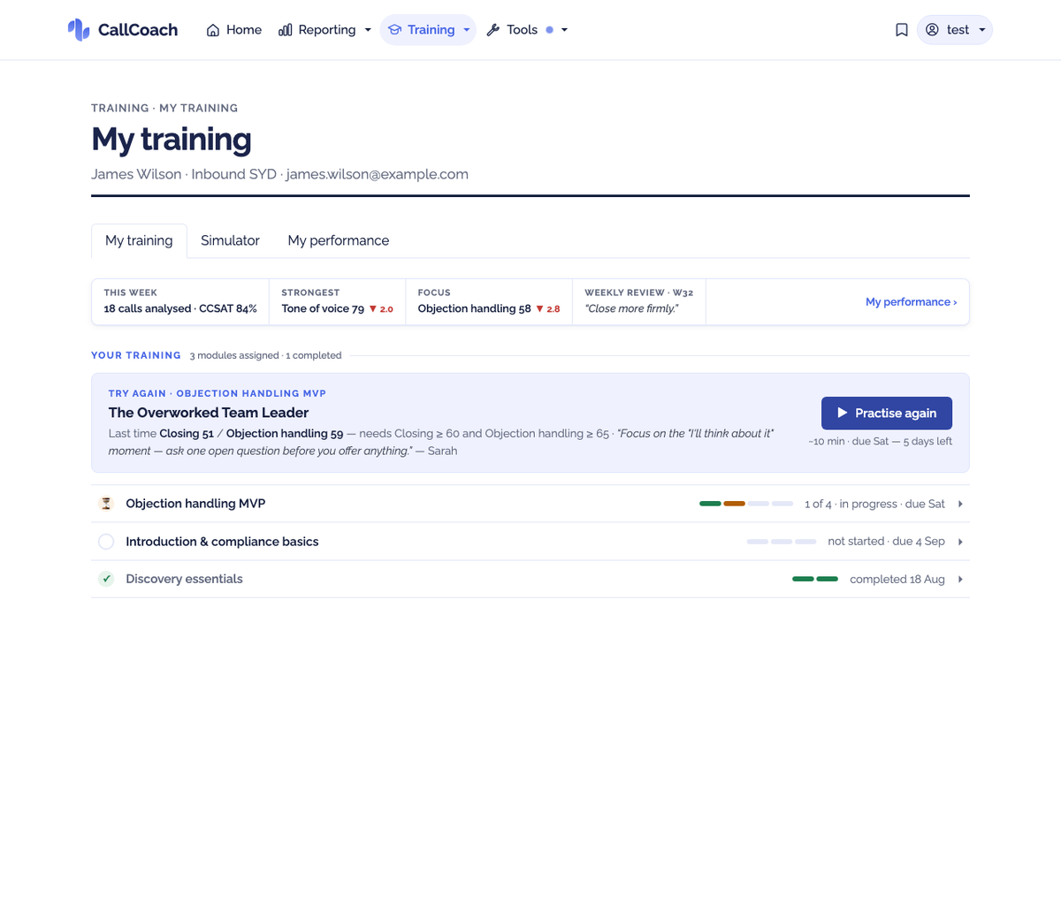Viewport: 1061px width, 911px height.
Task: Click the 'My training' page heading
Action: click(172, 140)
